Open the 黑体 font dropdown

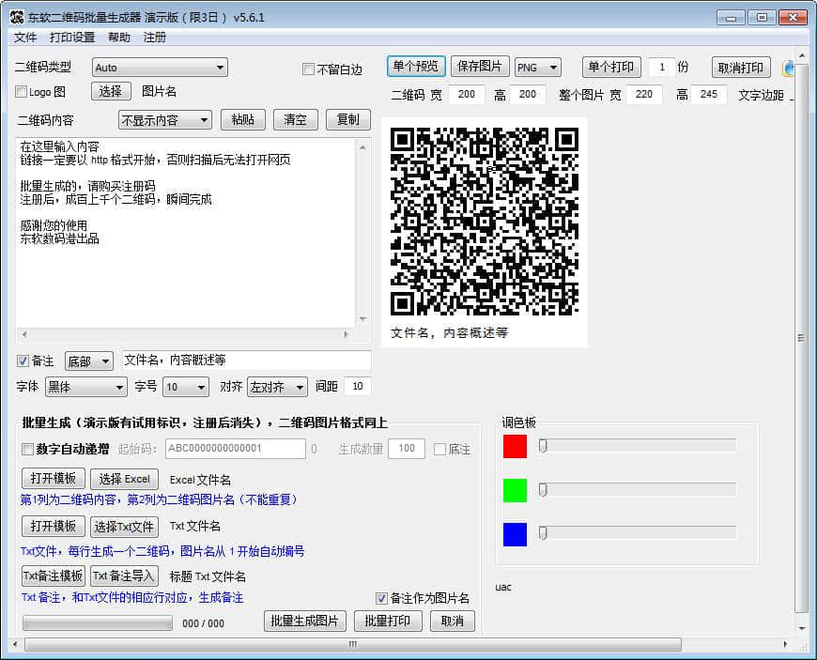tap(86, 387)
